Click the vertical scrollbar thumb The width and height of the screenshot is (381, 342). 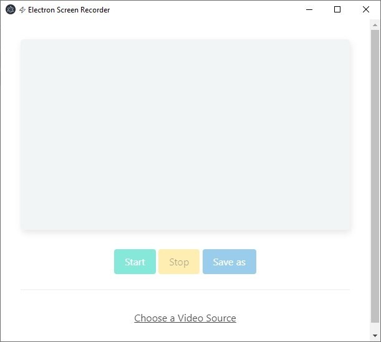click(375, 176)
